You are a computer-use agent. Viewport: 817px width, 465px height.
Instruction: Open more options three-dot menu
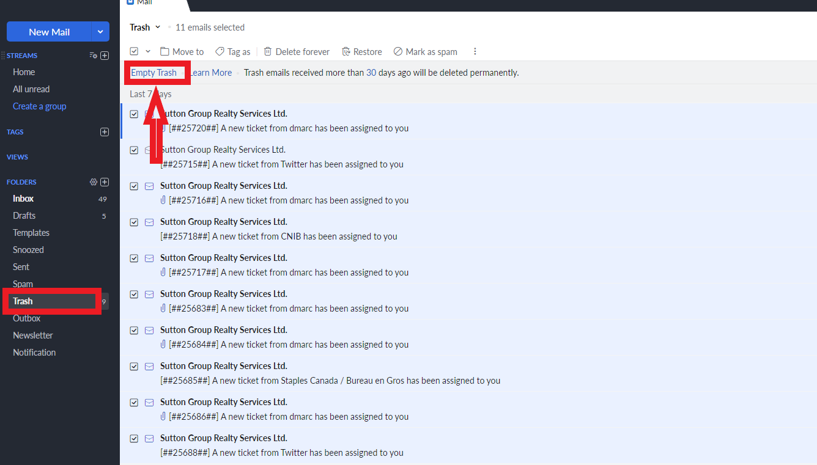click(x=475, y=51)
